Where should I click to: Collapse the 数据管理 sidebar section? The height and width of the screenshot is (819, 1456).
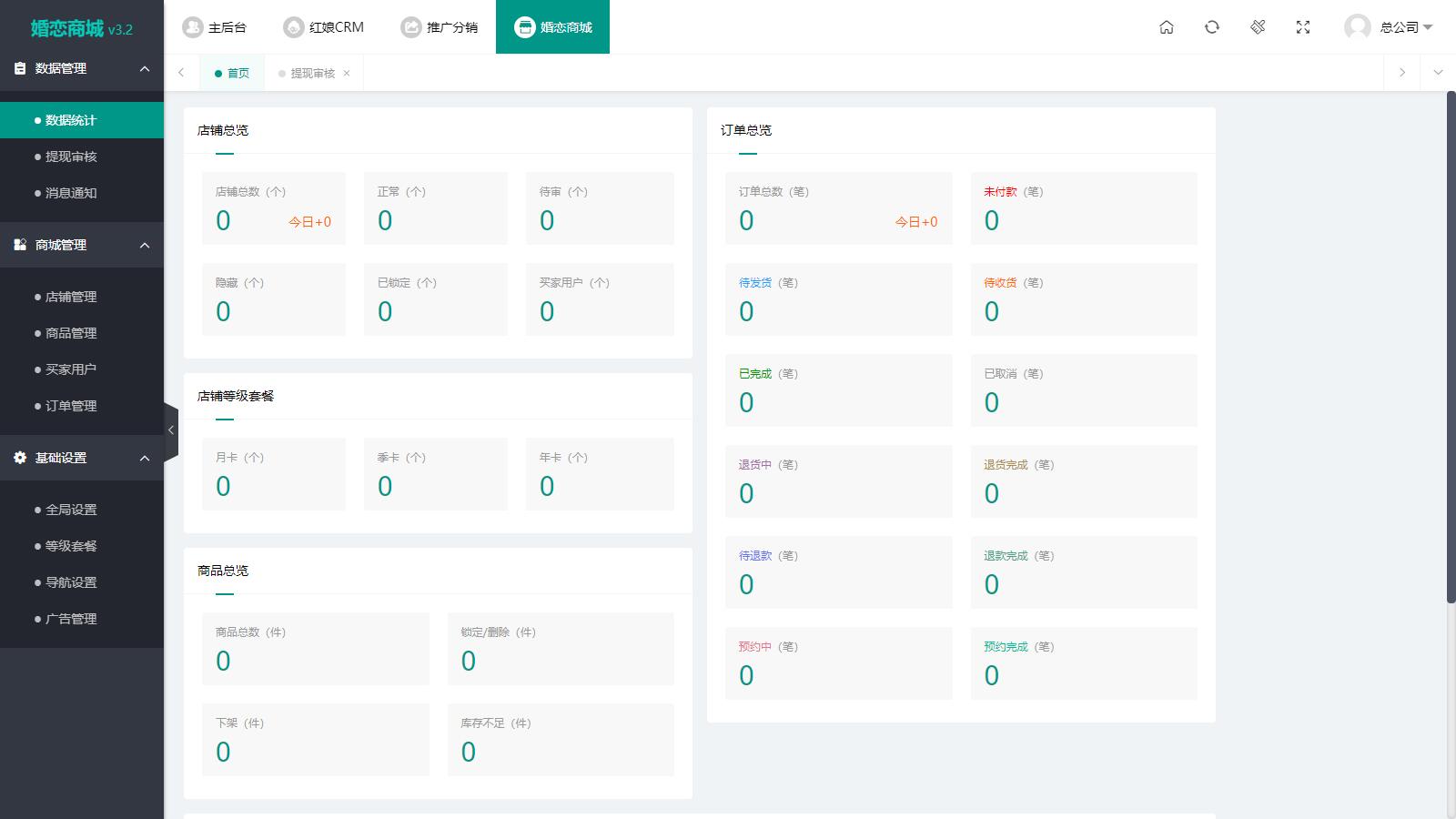(145, 69)
